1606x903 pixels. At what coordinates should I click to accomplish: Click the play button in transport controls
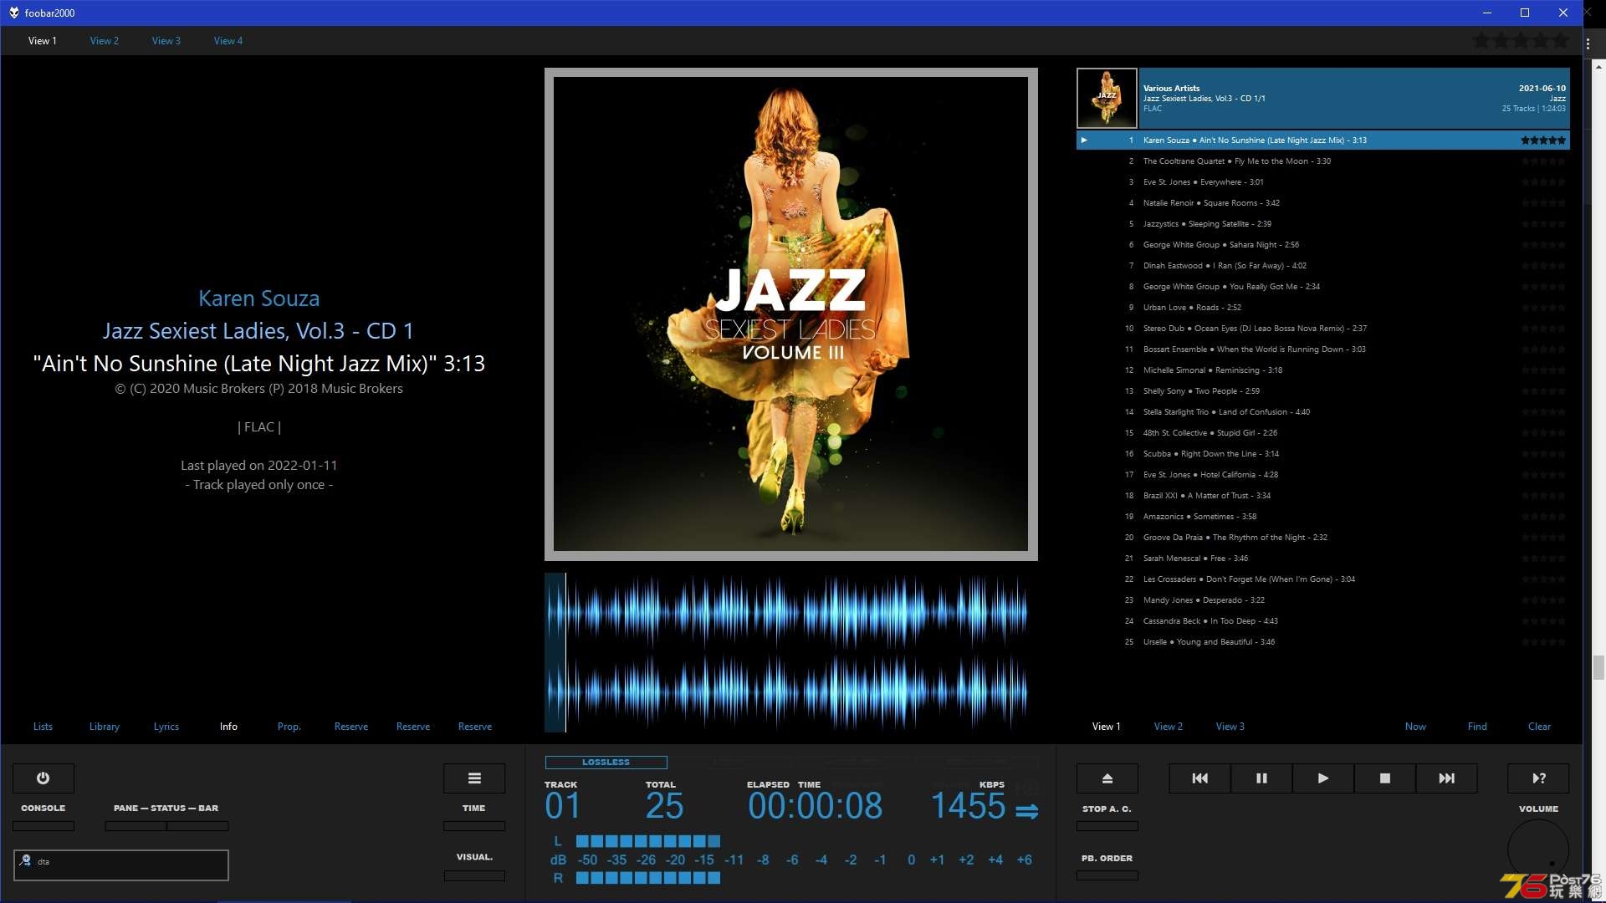point(1322,778)
